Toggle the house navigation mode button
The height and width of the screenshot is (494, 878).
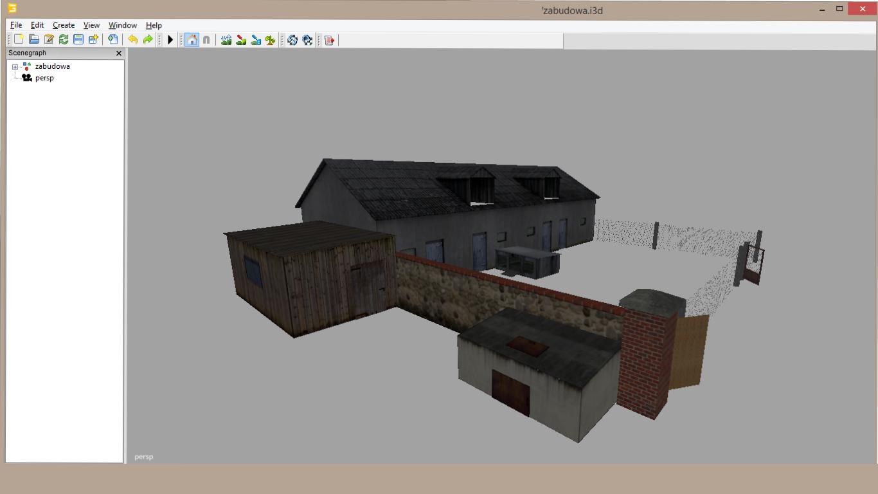click(192, 40)
